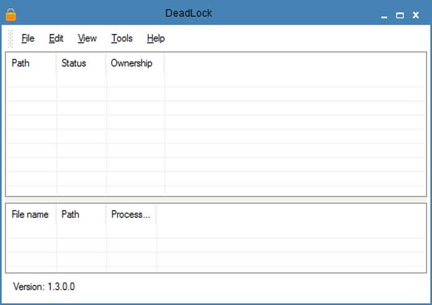Screen dimensions: 432x305
Task: Close the DeadLock window
Action: 416,15
